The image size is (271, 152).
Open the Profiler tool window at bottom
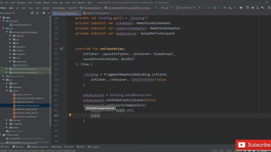(x=56, y=147)
